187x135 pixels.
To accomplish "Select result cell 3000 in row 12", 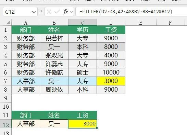I will (83, 124).
